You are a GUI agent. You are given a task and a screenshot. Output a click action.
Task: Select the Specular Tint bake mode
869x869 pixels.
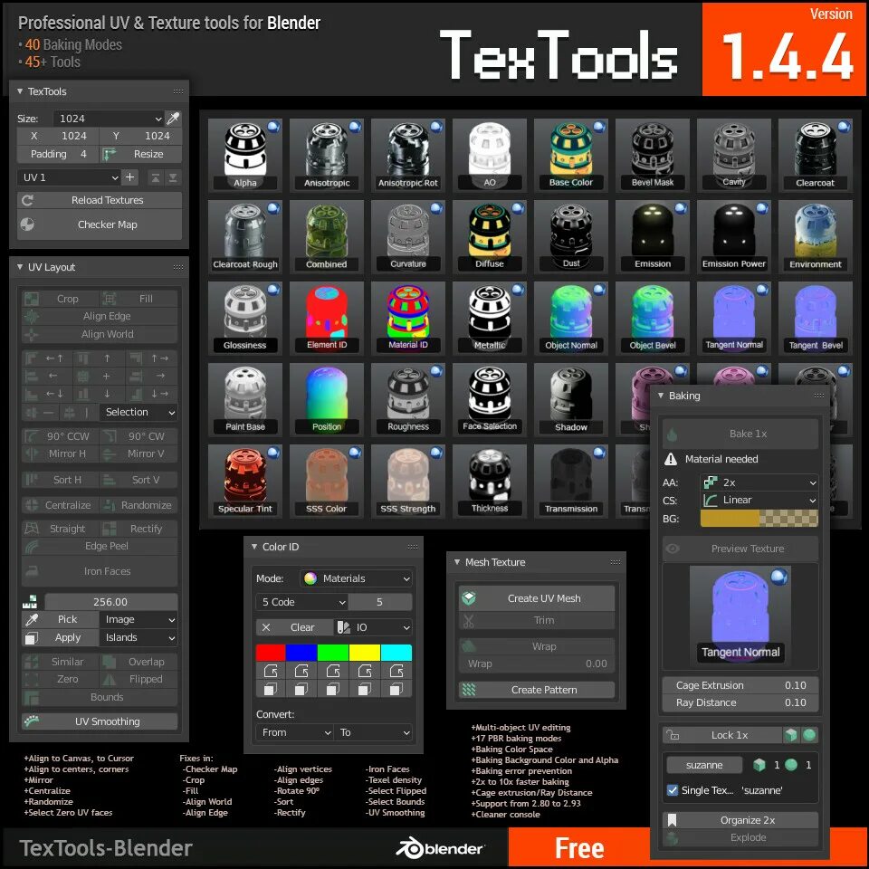pyautogui.click(x=245, y=481)
